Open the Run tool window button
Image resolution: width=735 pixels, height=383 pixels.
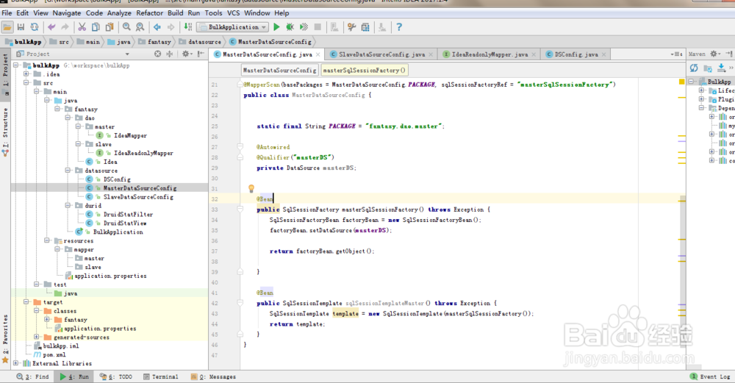coord(74,376)
